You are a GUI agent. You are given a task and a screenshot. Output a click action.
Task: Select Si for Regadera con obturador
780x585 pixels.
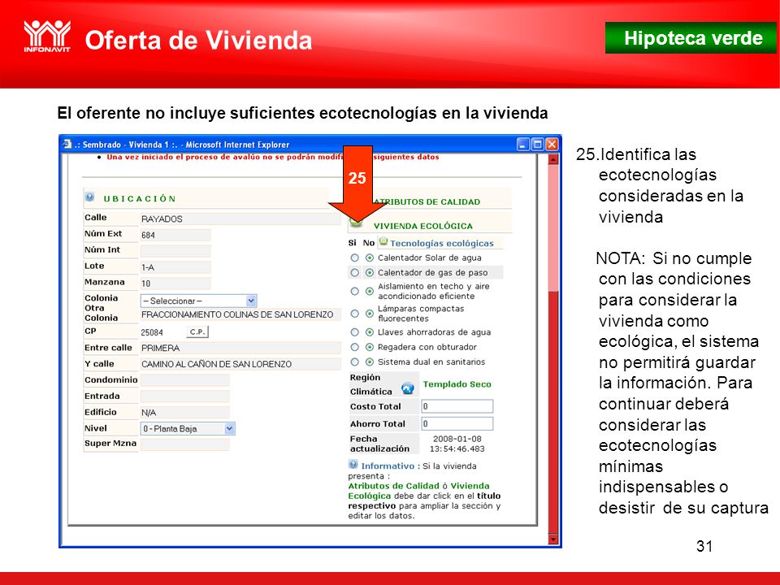point(354,347)
